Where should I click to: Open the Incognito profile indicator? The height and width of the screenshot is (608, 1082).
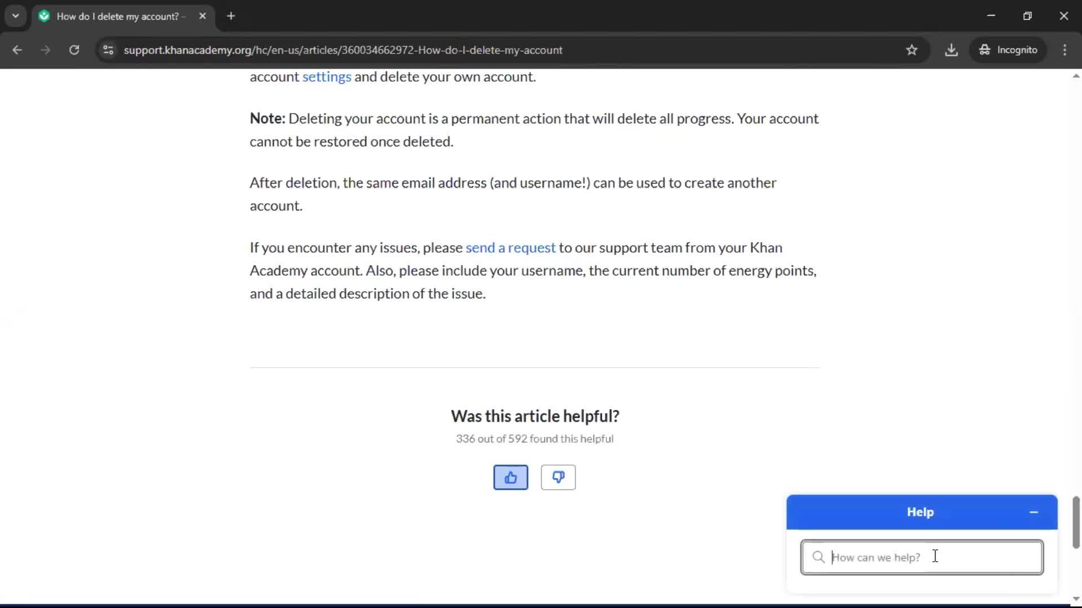pyautogui.click(x=1008, y=50)
